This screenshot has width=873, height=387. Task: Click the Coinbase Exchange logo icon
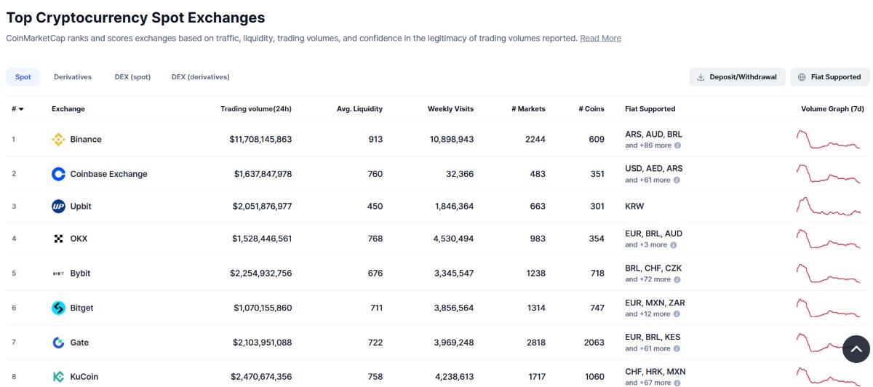click(58, 174)
